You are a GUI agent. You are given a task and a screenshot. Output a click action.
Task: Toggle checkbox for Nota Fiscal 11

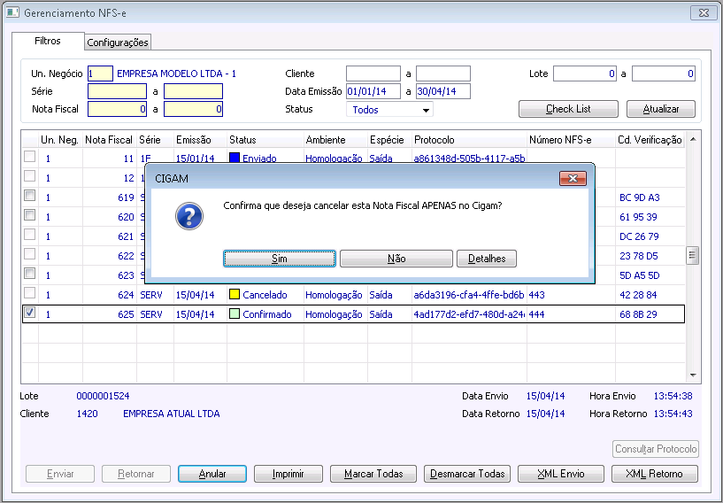click(29, 157)
